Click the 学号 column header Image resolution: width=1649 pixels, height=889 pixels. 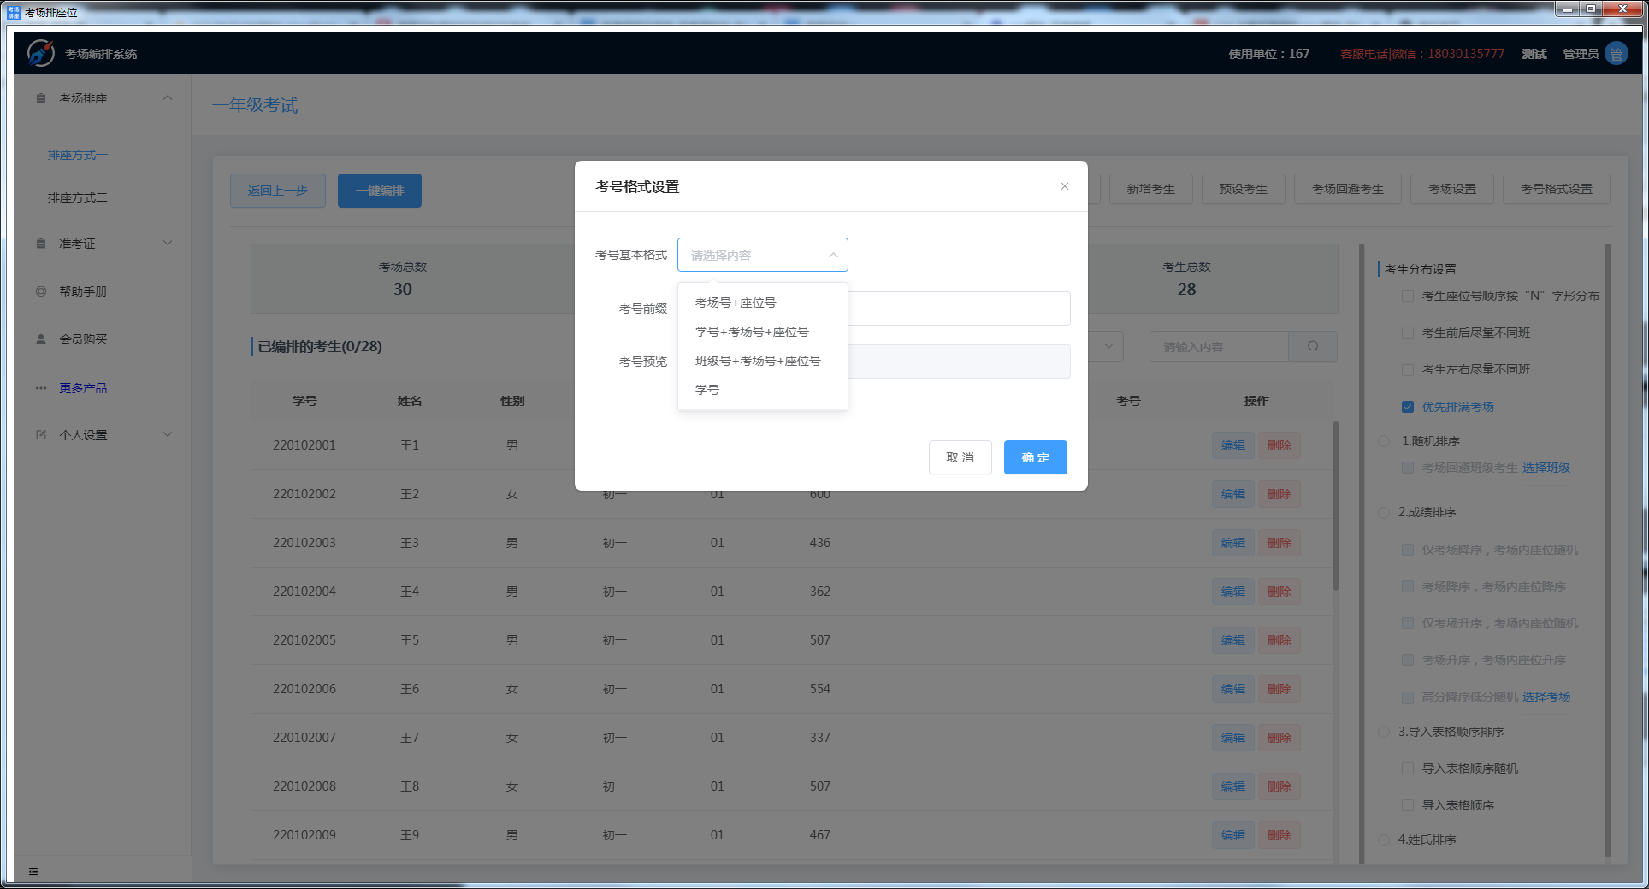[x=304, y=401]
